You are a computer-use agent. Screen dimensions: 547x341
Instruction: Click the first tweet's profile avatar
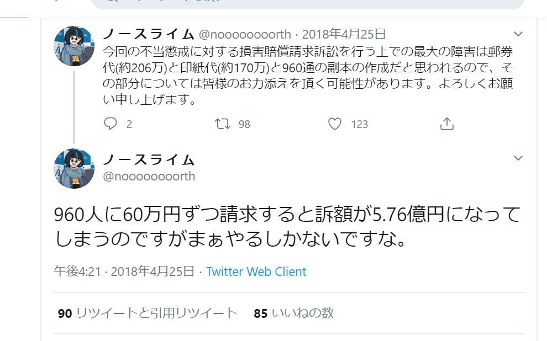click(x=74, y=46)
